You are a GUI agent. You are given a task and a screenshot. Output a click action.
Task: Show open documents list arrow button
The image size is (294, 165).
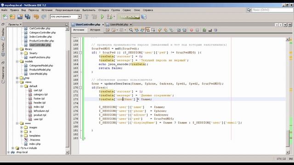285,24
